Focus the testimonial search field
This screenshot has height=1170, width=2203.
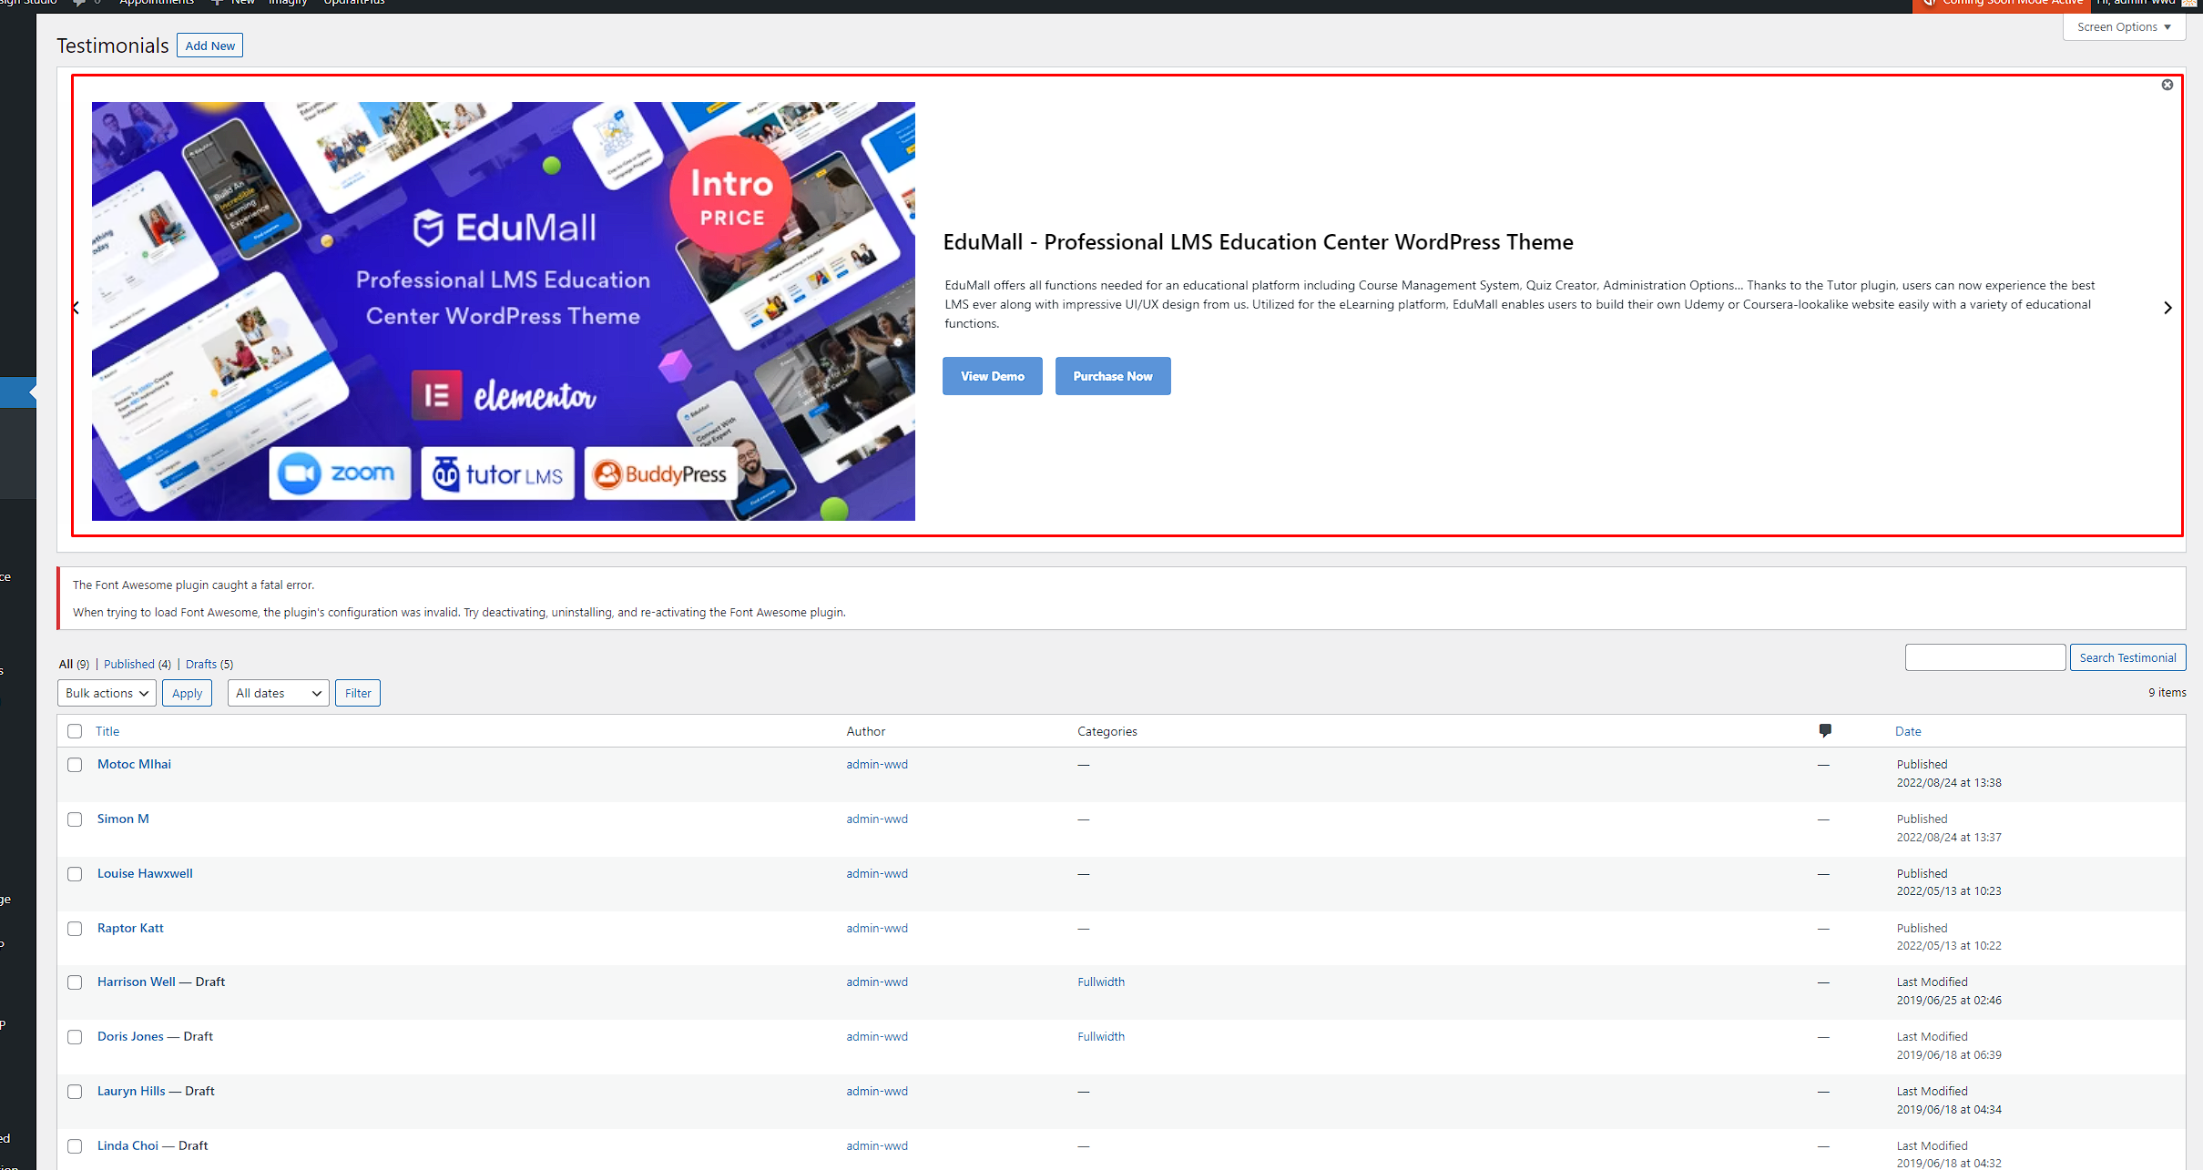click(x=1984, y=657)
